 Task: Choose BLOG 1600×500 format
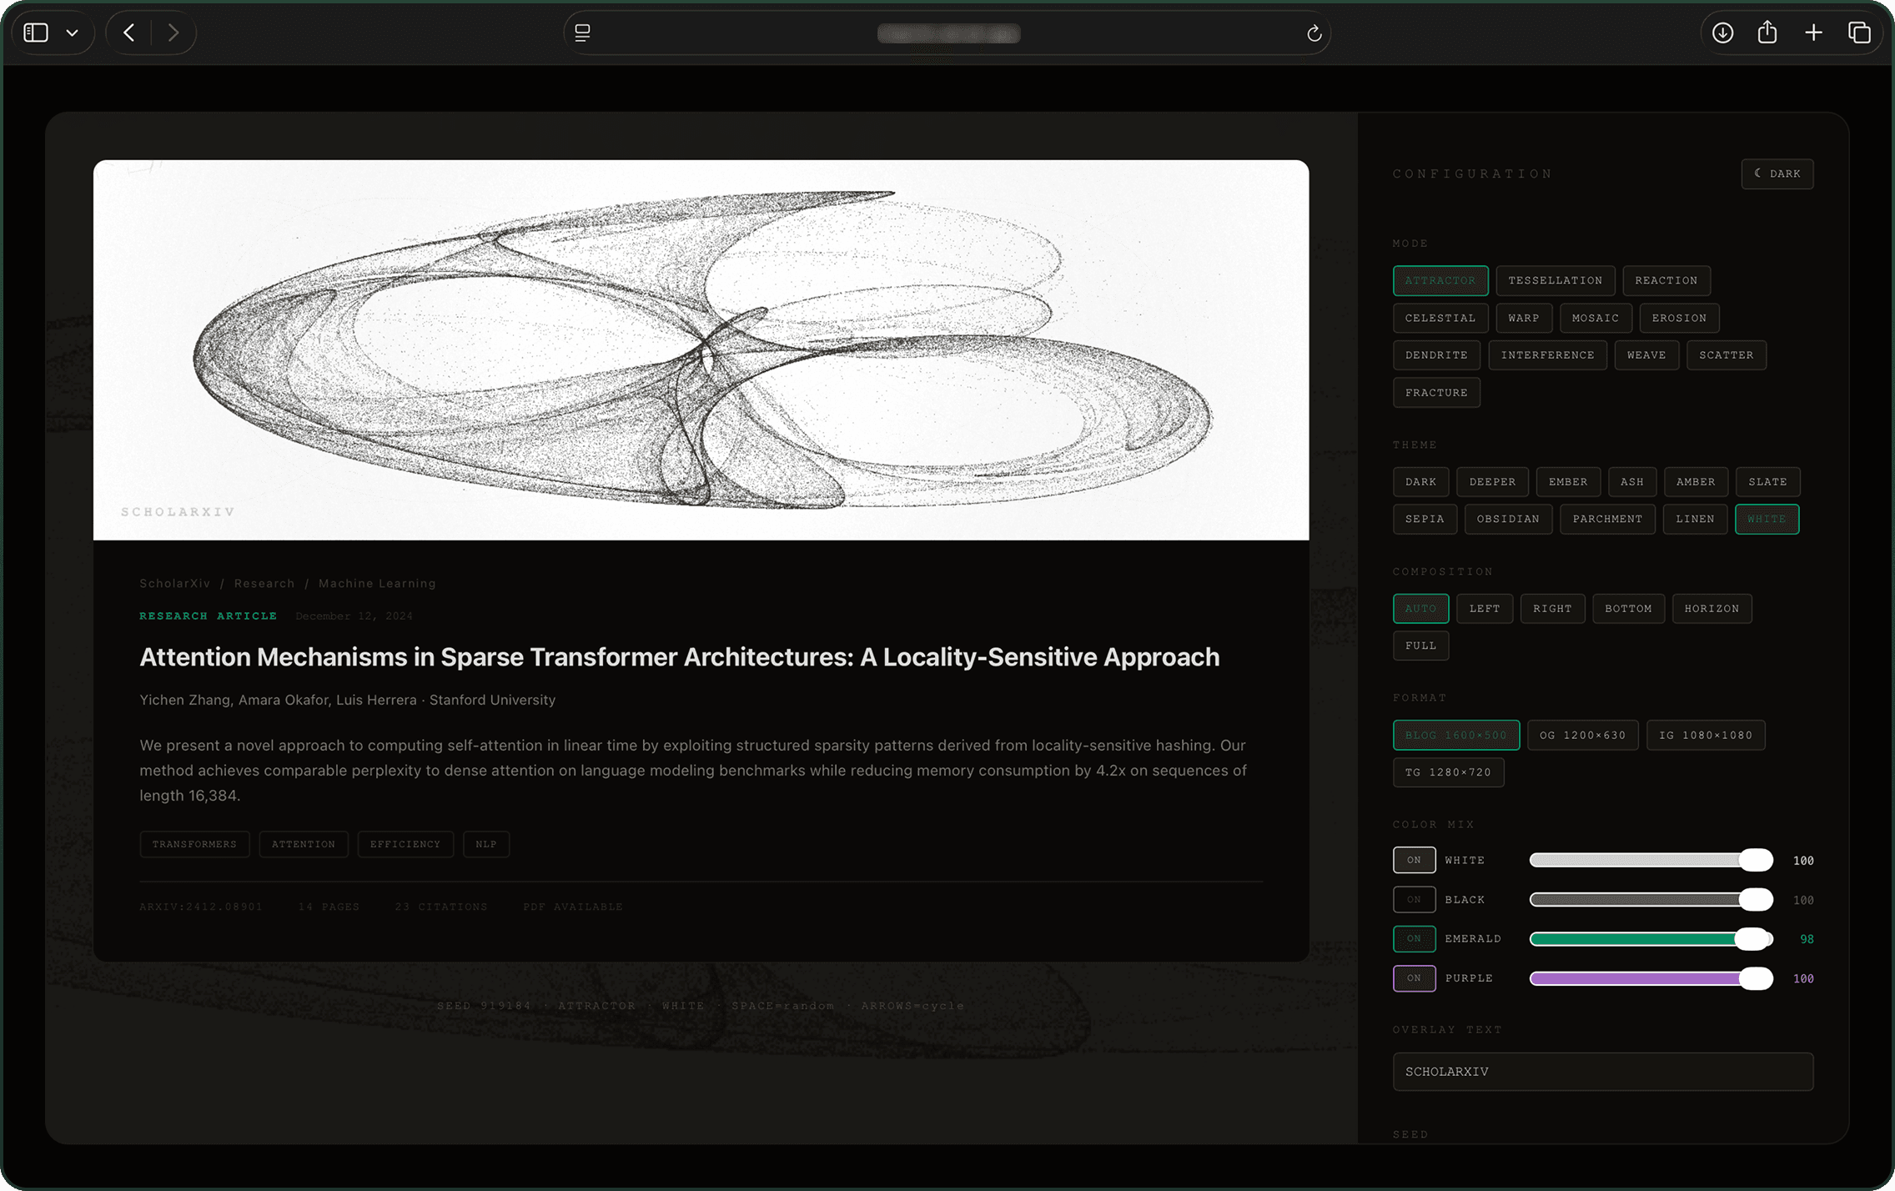(x=1456, y=736)
